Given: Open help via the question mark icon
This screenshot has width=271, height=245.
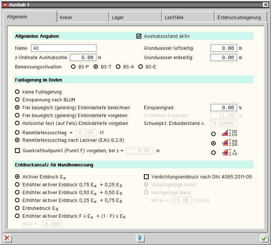Looking at the screenshot, I should coord(140,238).
